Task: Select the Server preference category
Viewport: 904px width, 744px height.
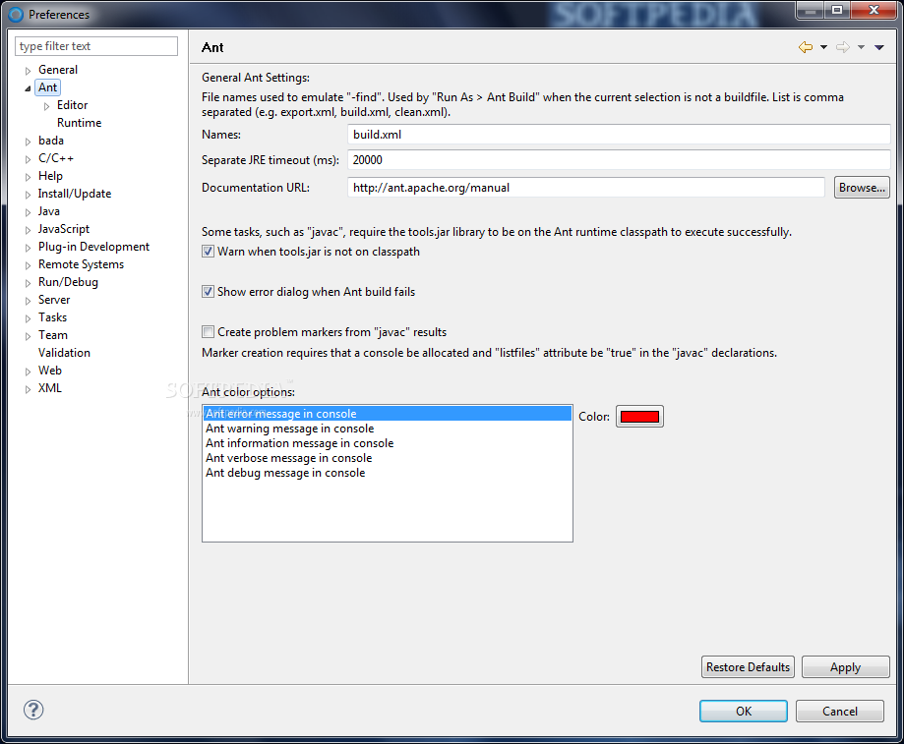Action: [54, 300]
